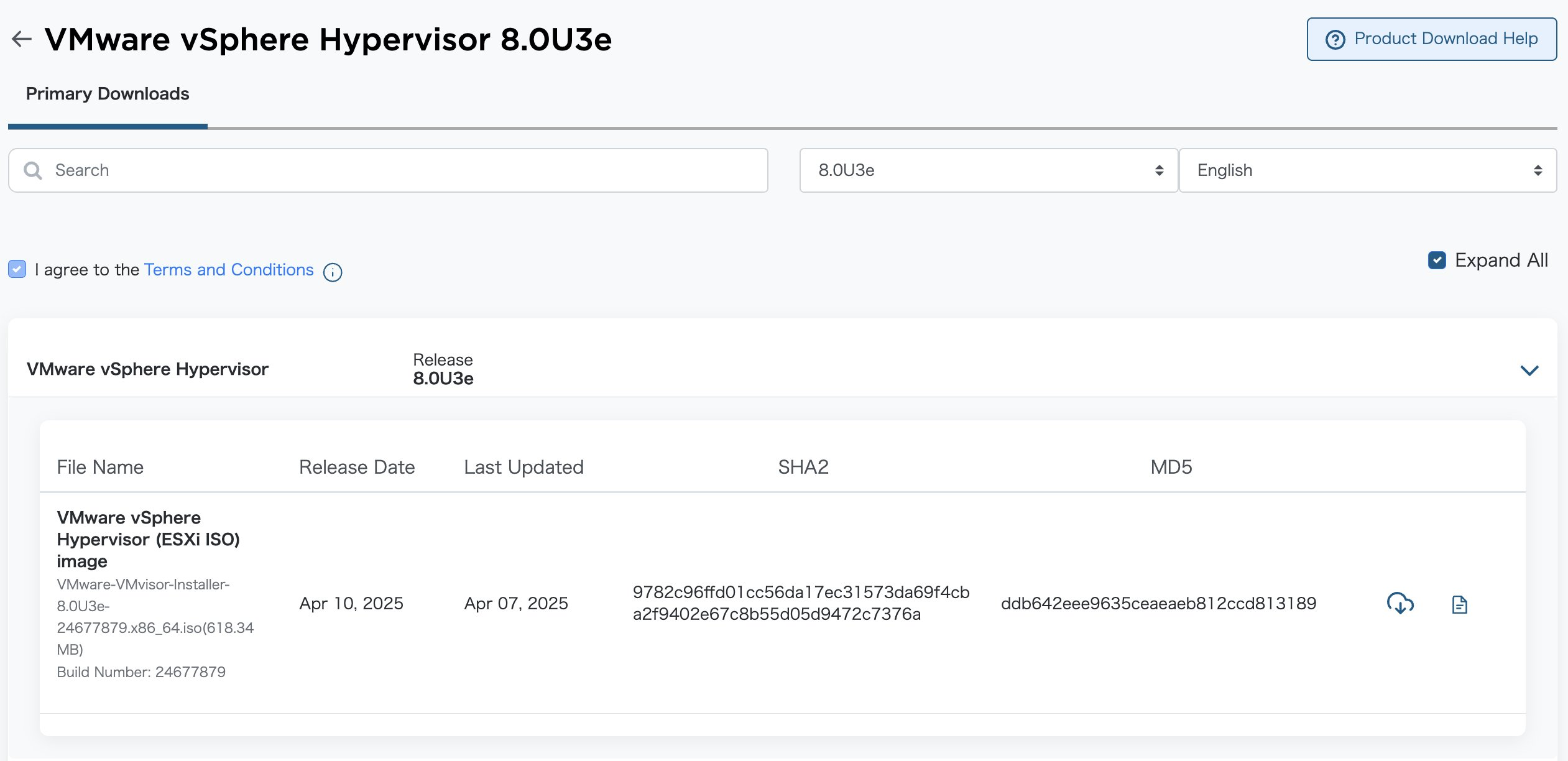Click the MD5 value ddb642eee9635ceaeaeb812ccd813189
The height and width of the screenshot is (761, 1568).
coord(1158,604)
